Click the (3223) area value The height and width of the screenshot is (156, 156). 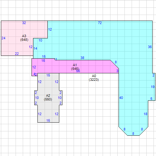pos(94,80)
